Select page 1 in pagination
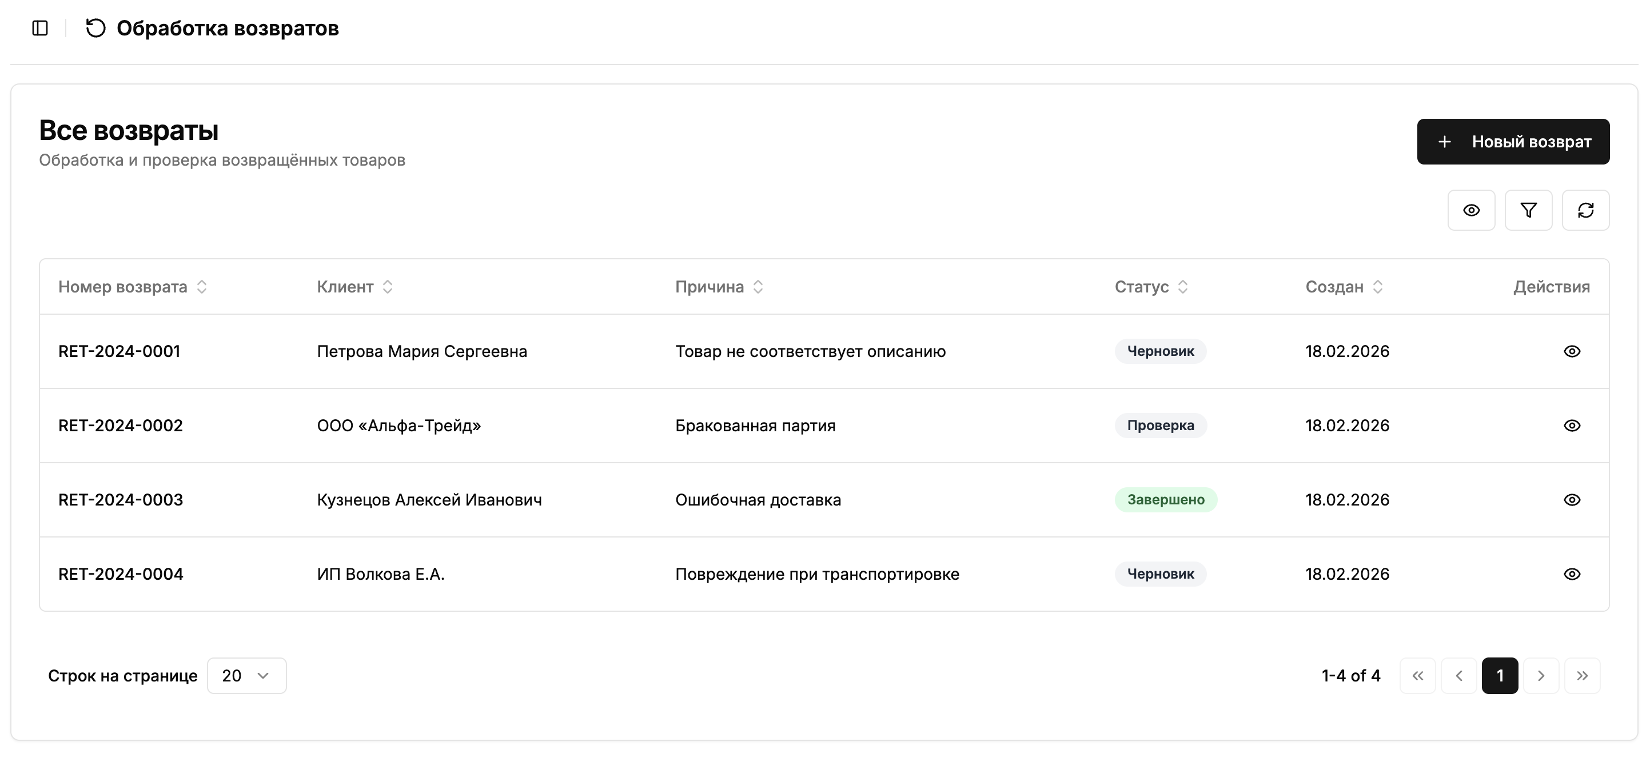The image size is (1650, 762). (x=1500, y=676)
